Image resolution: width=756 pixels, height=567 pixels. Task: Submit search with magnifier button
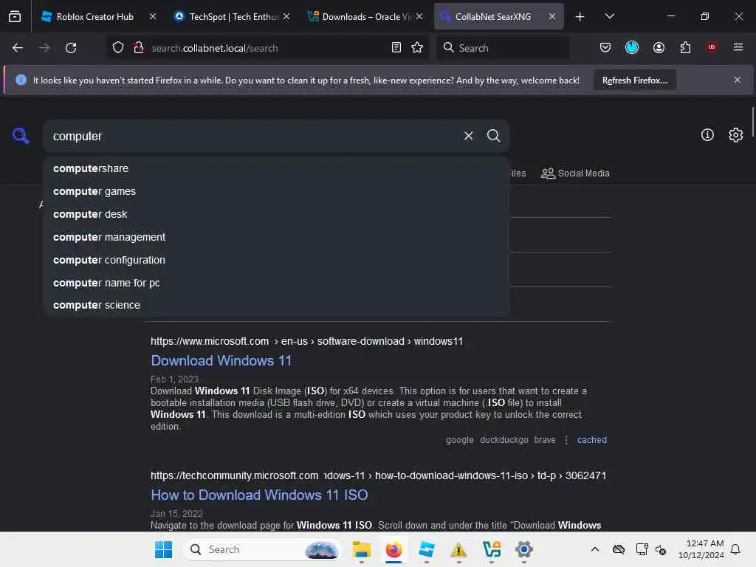(493, 136)
